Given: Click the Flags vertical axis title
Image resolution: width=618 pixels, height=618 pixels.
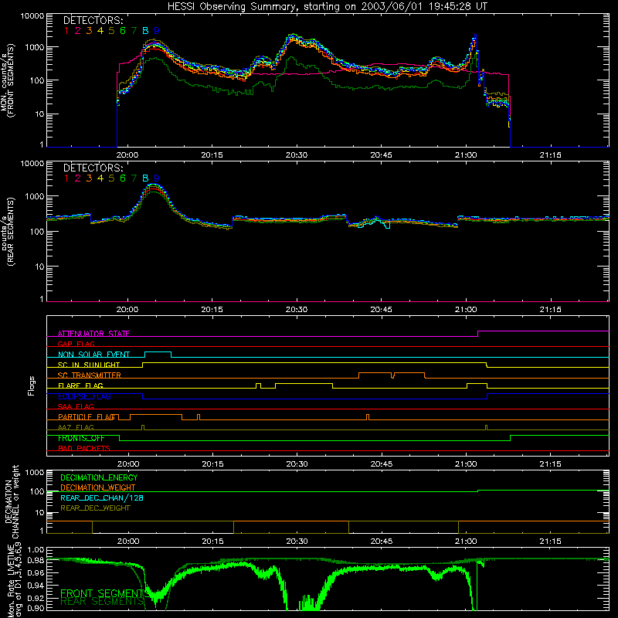Looking at the screenshot, I should (x=32, y=385).
